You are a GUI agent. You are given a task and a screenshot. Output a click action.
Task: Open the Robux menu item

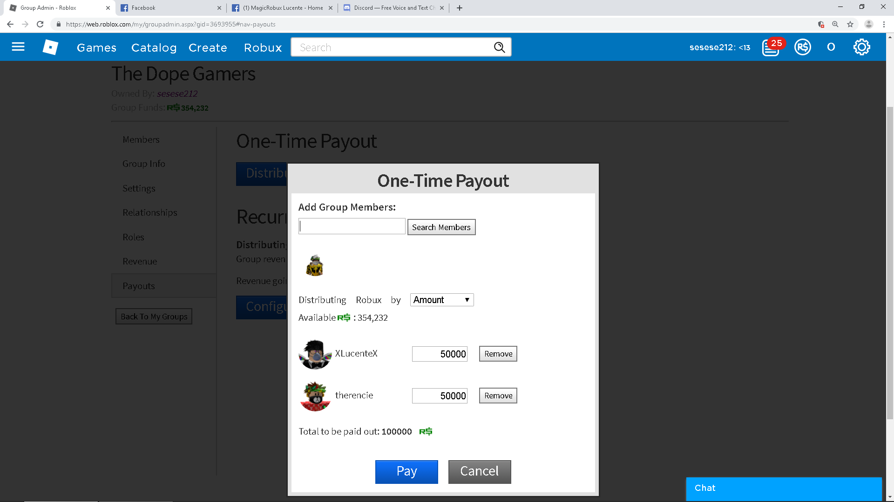click(x=263, y=47)
